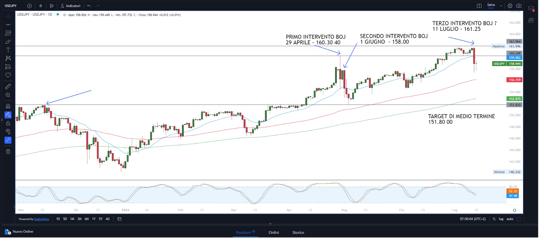This screenshot has width=539, height=238.
Task: Pick the Measure ruler tool
Action: point(8,87)
